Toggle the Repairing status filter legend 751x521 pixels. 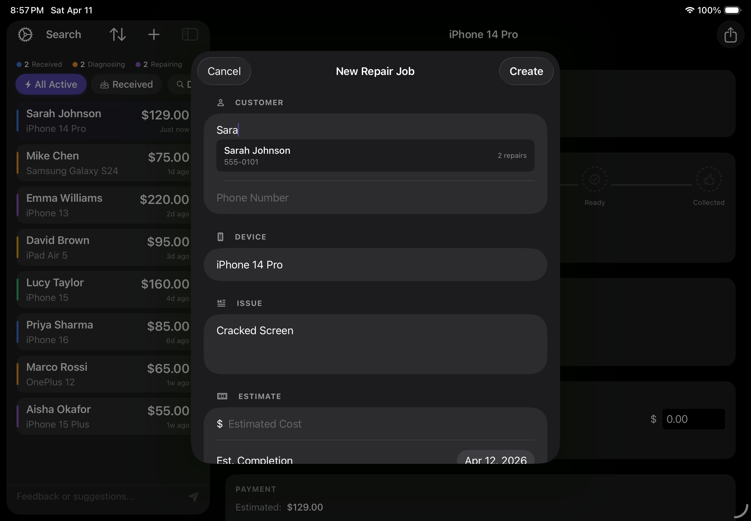tap(159, 64)
